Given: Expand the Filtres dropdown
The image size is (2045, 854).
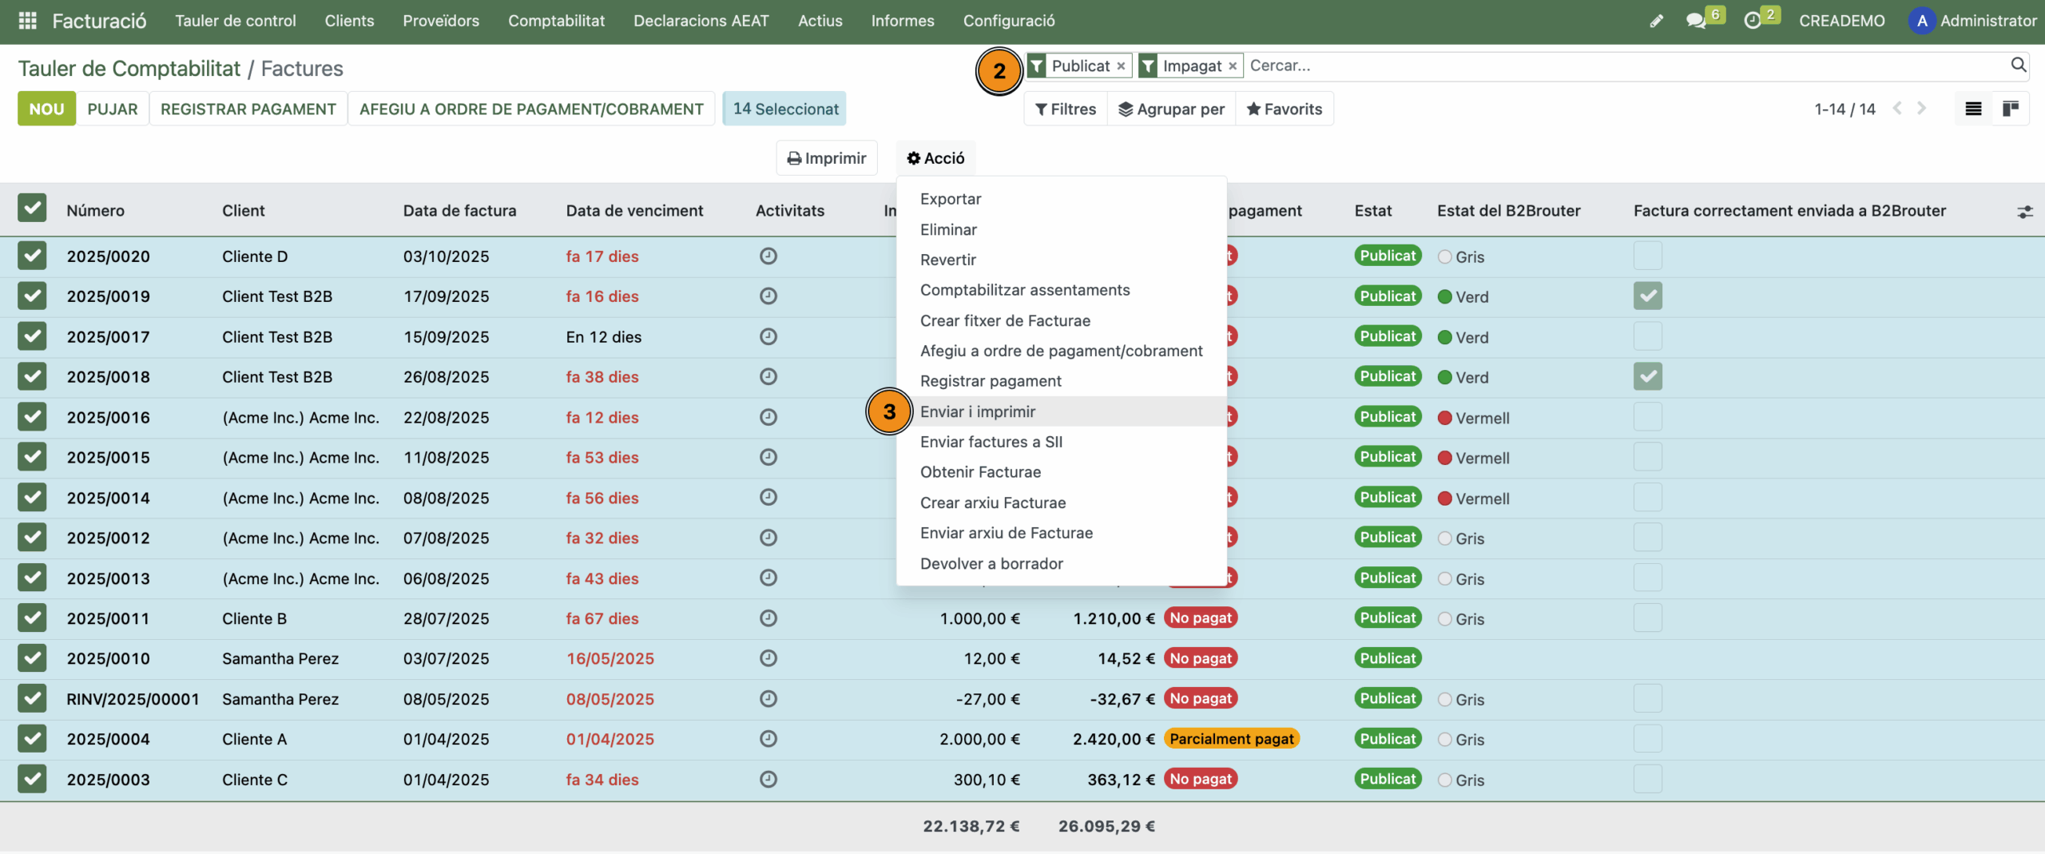Looking at the screenshot, I should 1066,109.
